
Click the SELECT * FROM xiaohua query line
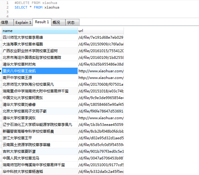37,7
